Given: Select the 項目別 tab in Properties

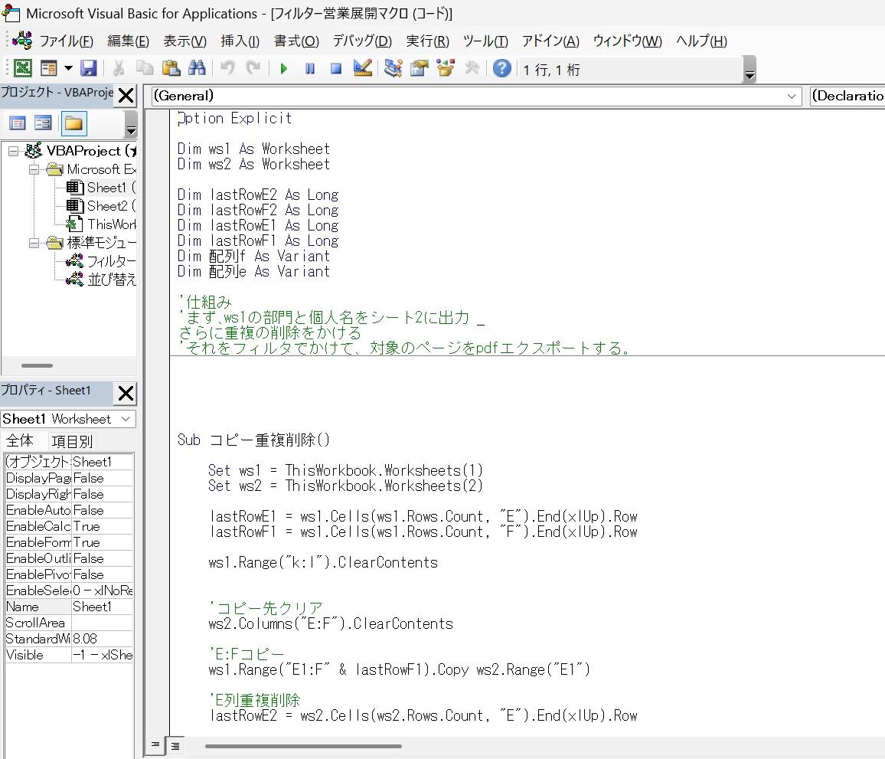Looking at the screenshot, I should pos(72,441).
